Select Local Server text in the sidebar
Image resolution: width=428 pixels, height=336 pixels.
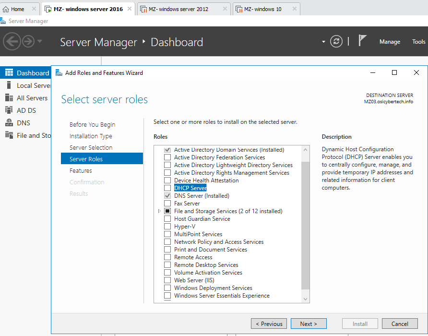pos(34,85)
